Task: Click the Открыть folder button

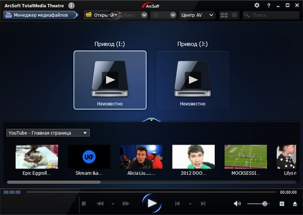Action: (101, 15)
